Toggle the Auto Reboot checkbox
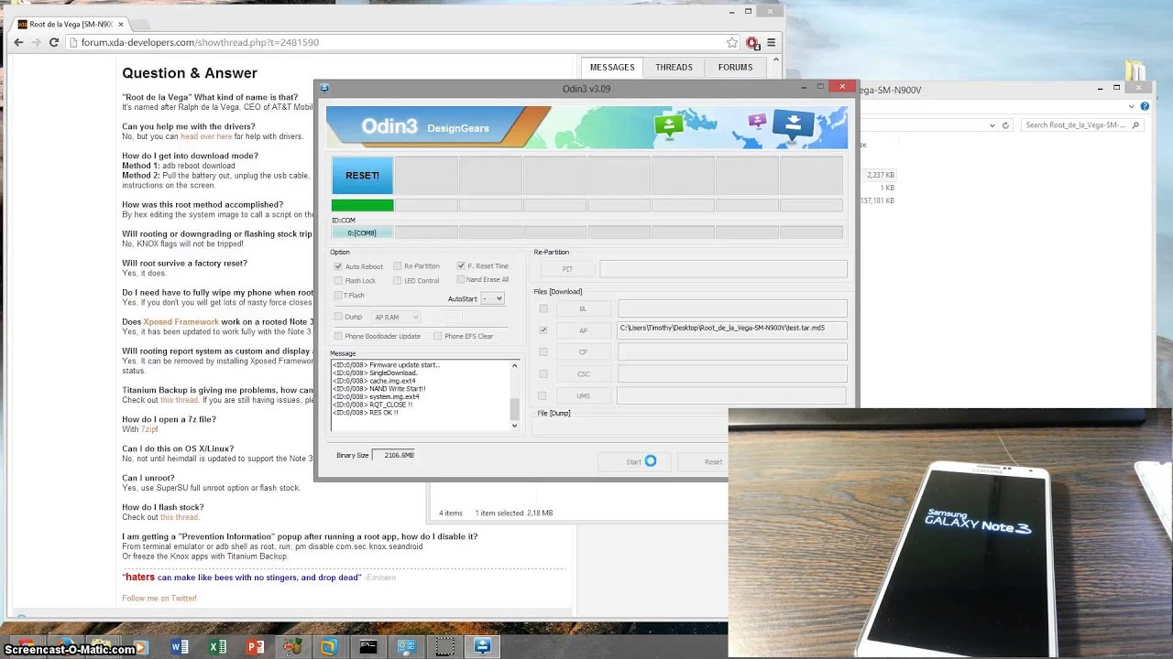The width and height of the screenshot is (1173, 659). [x=338, y=266]
